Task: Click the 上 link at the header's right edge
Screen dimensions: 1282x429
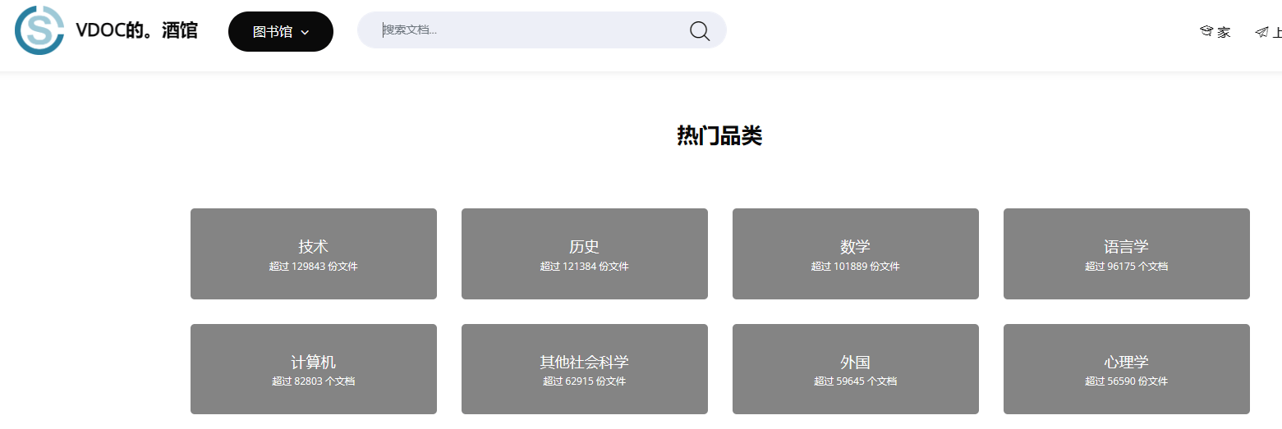Action: coord(1276,33)
